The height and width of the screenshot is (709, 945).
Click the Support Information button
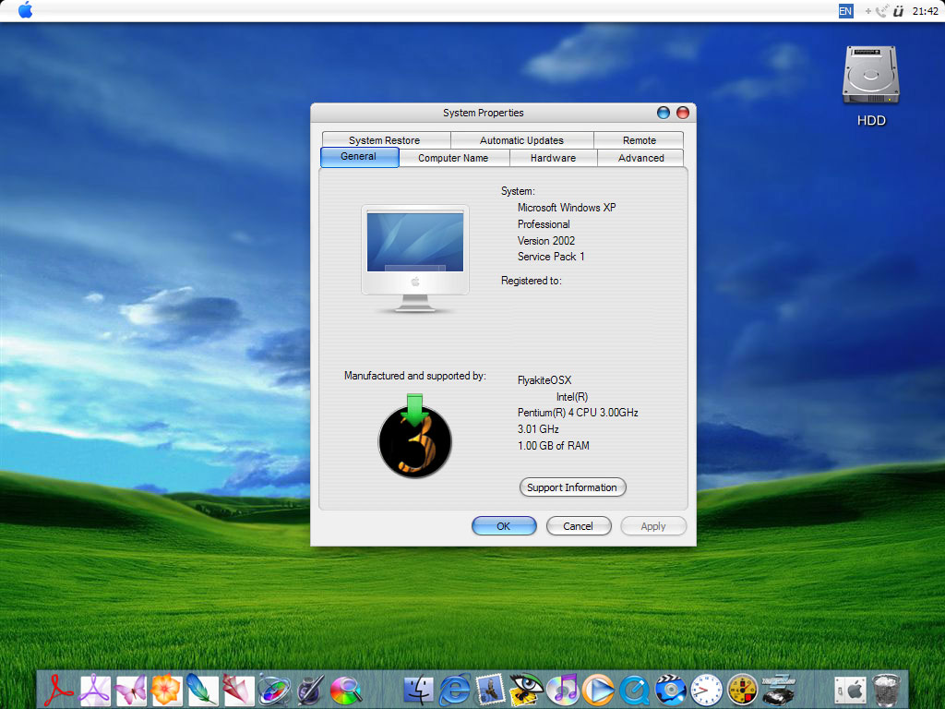572,487
